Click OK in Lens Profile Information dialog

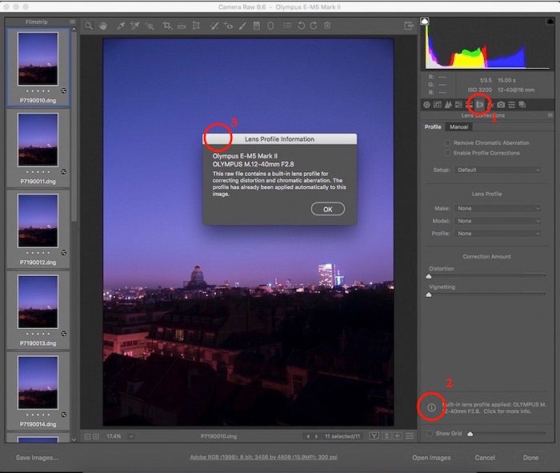tap(327, 209)
